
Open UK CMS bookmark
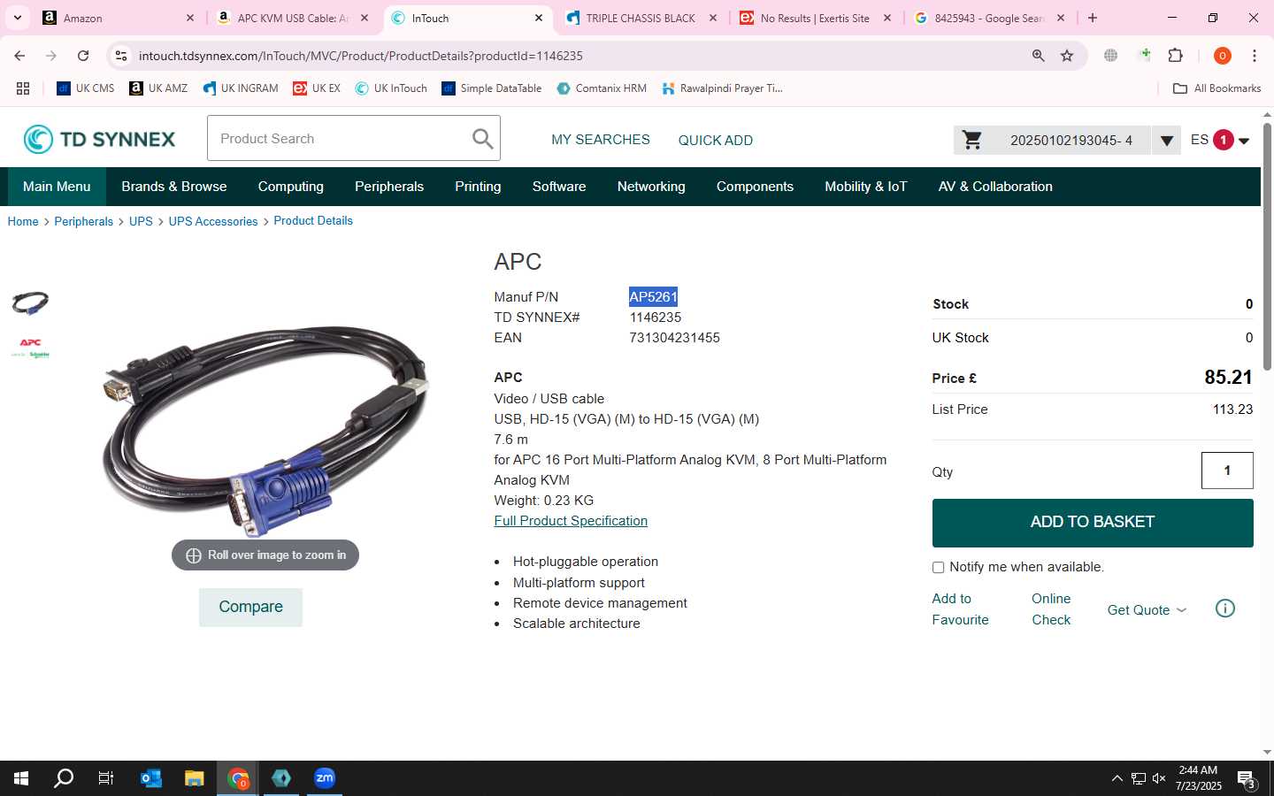coord(86,88)
